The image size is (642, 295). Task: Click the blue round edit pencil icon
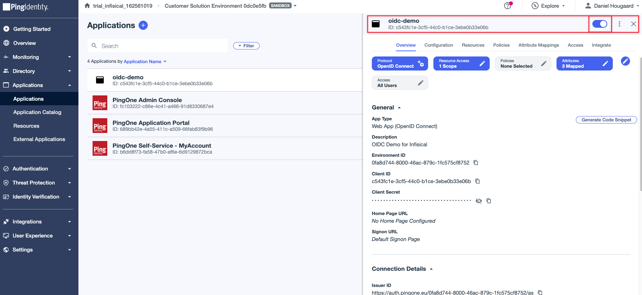(x=625, y=61)
